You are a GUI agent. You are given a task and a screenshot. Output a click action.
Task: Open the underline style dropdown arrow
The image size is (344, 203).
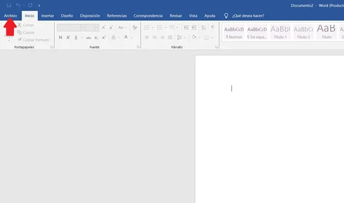pos(82,38)
